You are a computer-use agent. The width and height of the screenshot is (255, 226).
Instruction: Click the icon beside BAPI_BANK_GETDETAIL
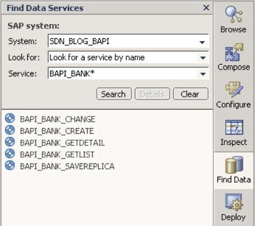coord(10,142)
